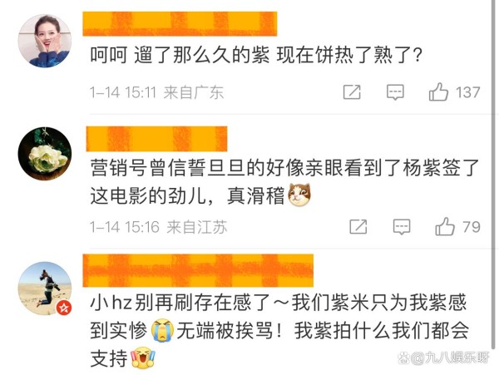Screen dimensions: 499x375
Task: Tap the cat emoji after 真滑稽
Action: [299, 195]
